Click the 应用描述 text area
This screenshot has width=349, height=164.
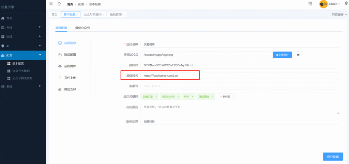(x=240, y=109)
